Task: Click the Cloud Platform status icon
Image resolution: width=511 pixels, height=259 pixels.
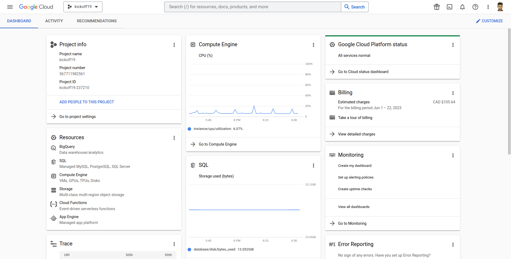Action: coord(332,45)
